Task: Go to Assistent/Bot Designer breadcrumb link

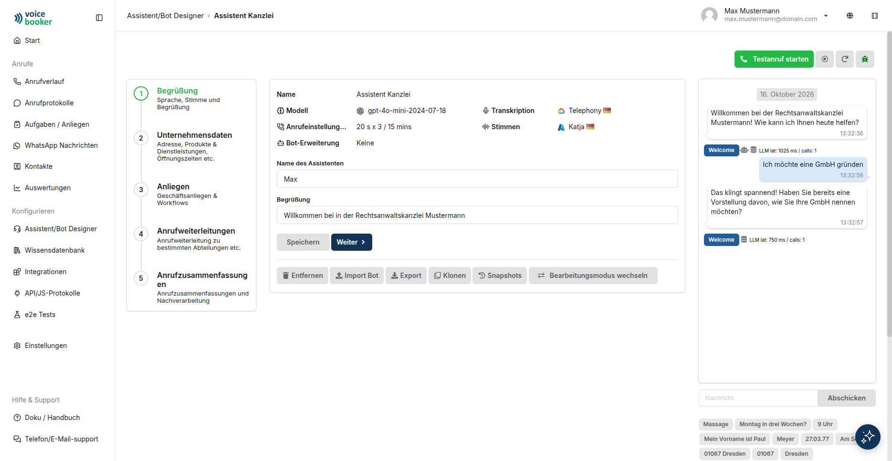Action: pos(165,16)
